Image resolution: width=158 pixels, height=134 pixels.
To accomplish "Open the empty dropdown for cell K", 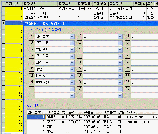I will coord(120,37).
